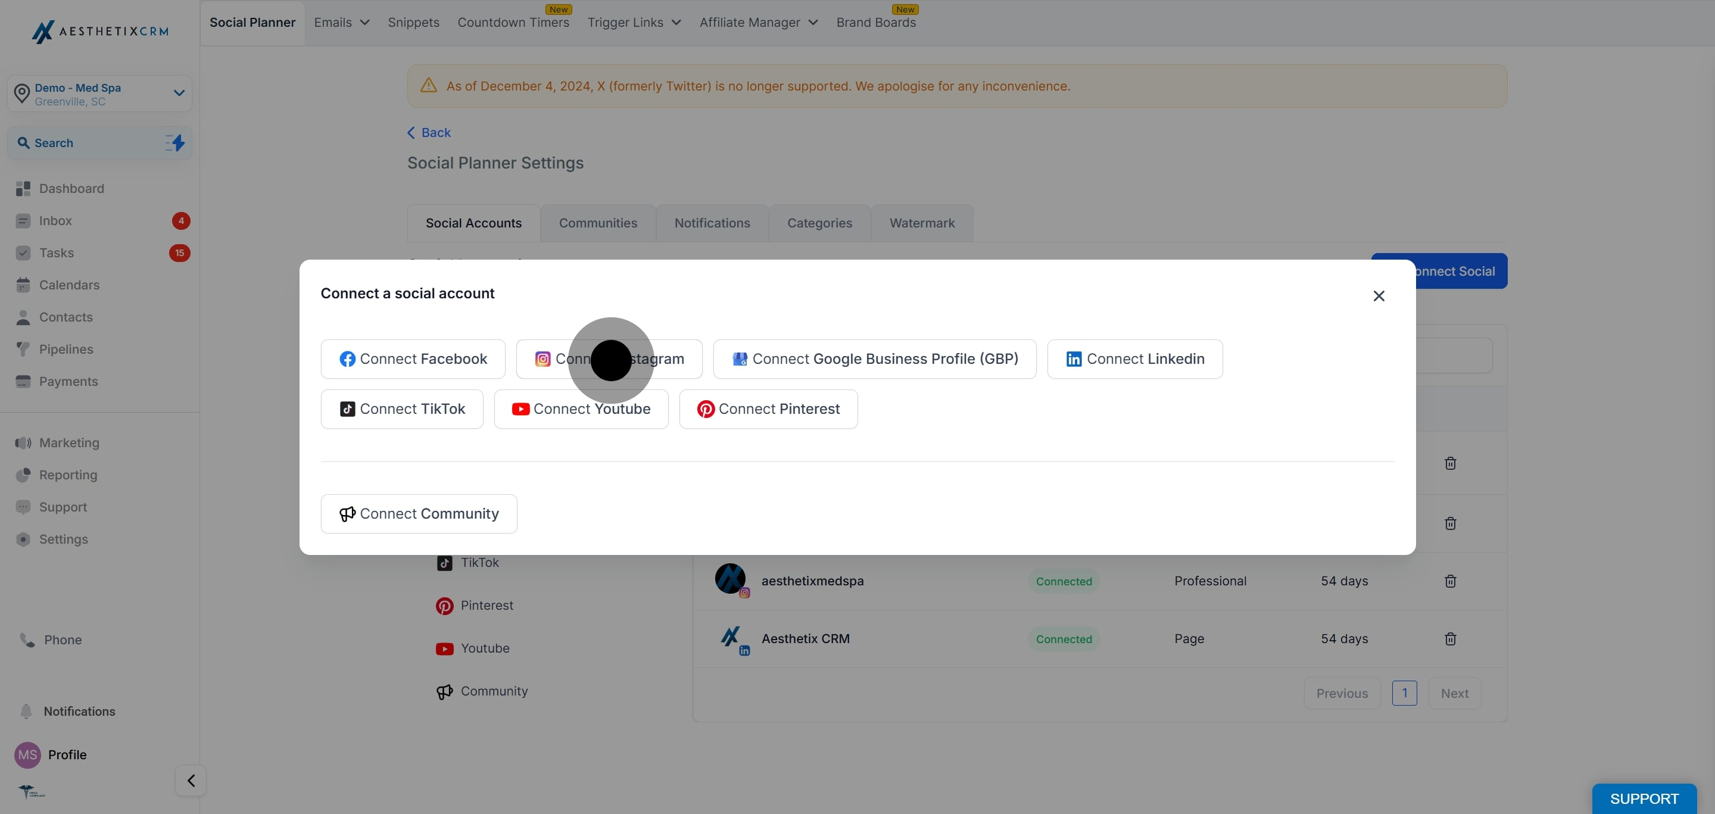Click the TikTok icon in Connect TikTok

(347, 408)
